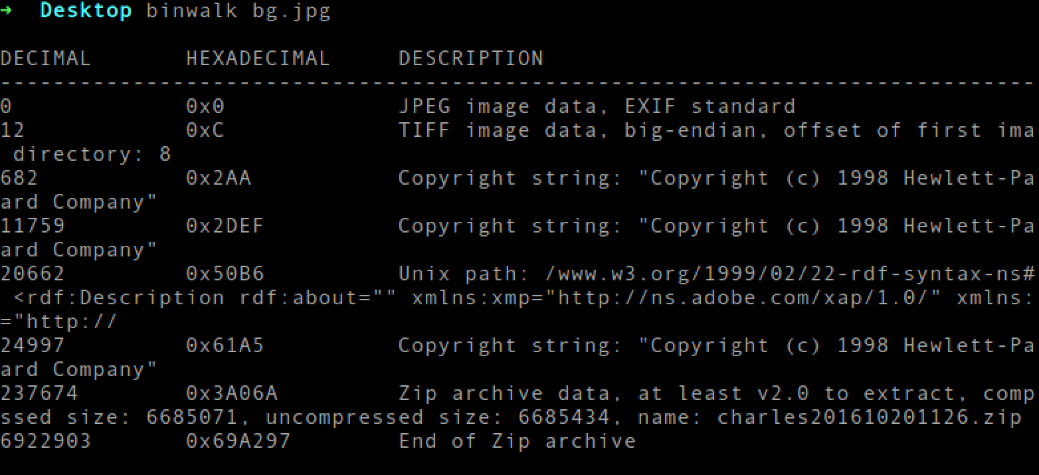Image resolution: width=1039 pixels, height=475 pixels.
Task: Click the hex offset 0xC
Action: (x=205, y=131)
